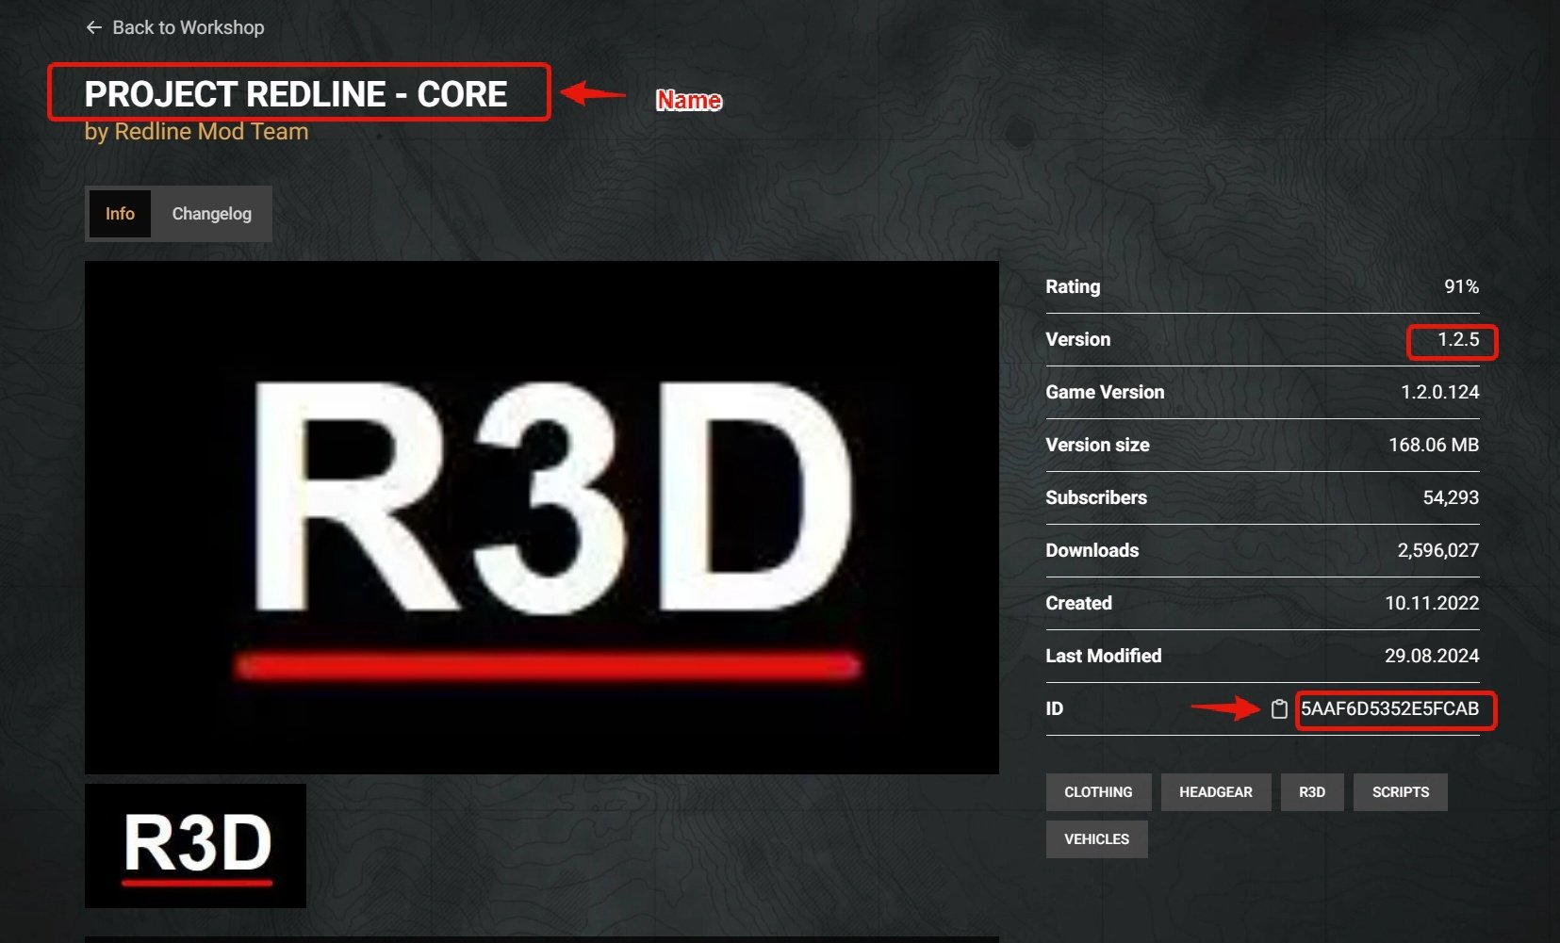Open the Redline Mod Team author page
The width and height of the screenshot is (1560, 943).
click(210, 132)
